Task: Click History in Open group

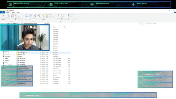Action: [64, 19]
